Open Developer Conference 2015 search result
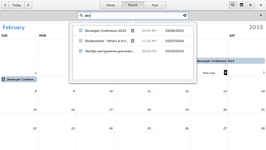This screenshot has width=266, height=150. (x=105, y=31)
